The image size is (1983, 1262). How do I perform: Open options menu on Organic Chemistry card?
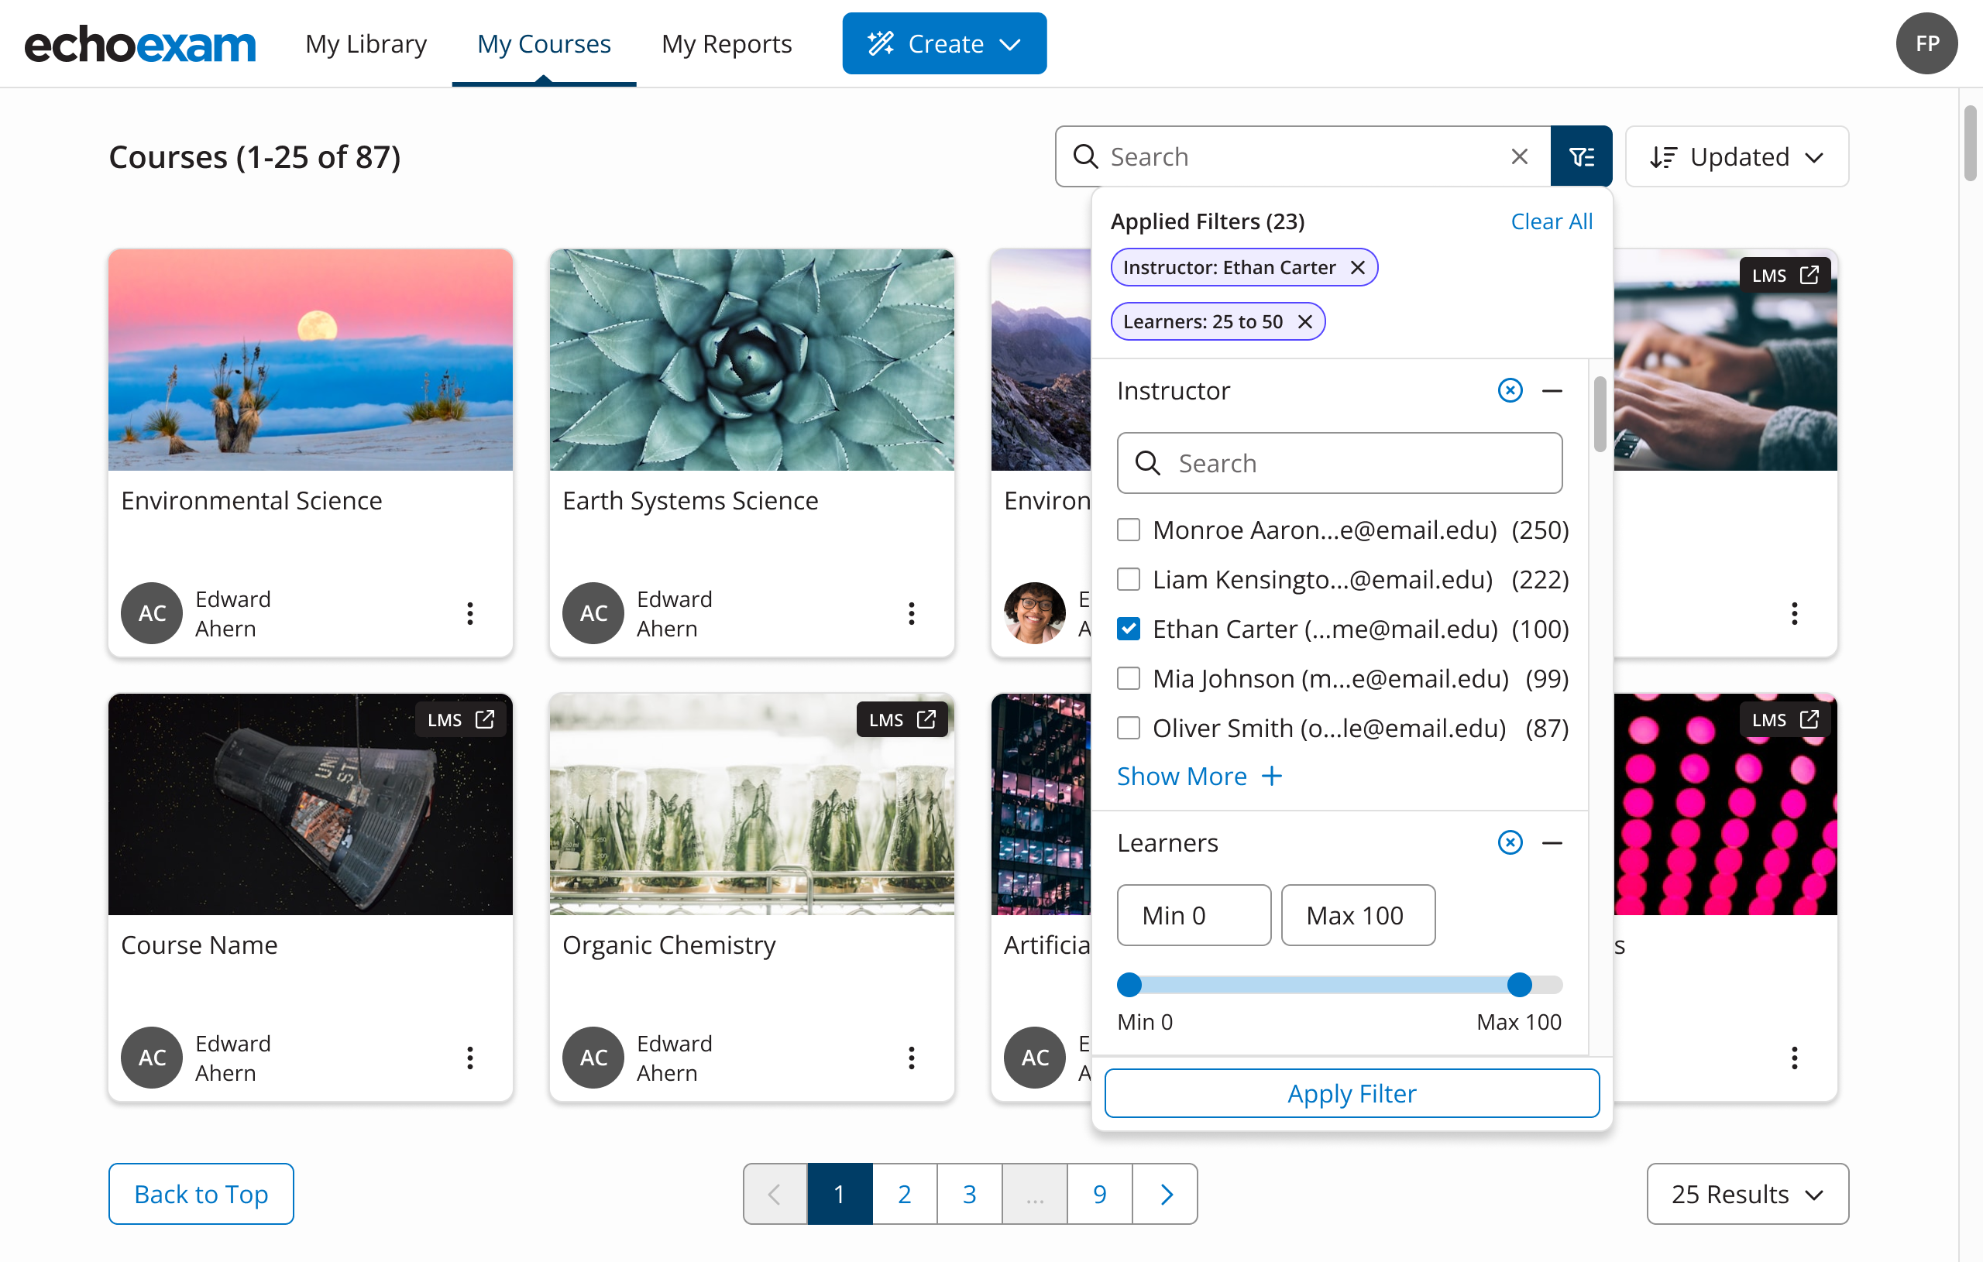[911, 1058]
